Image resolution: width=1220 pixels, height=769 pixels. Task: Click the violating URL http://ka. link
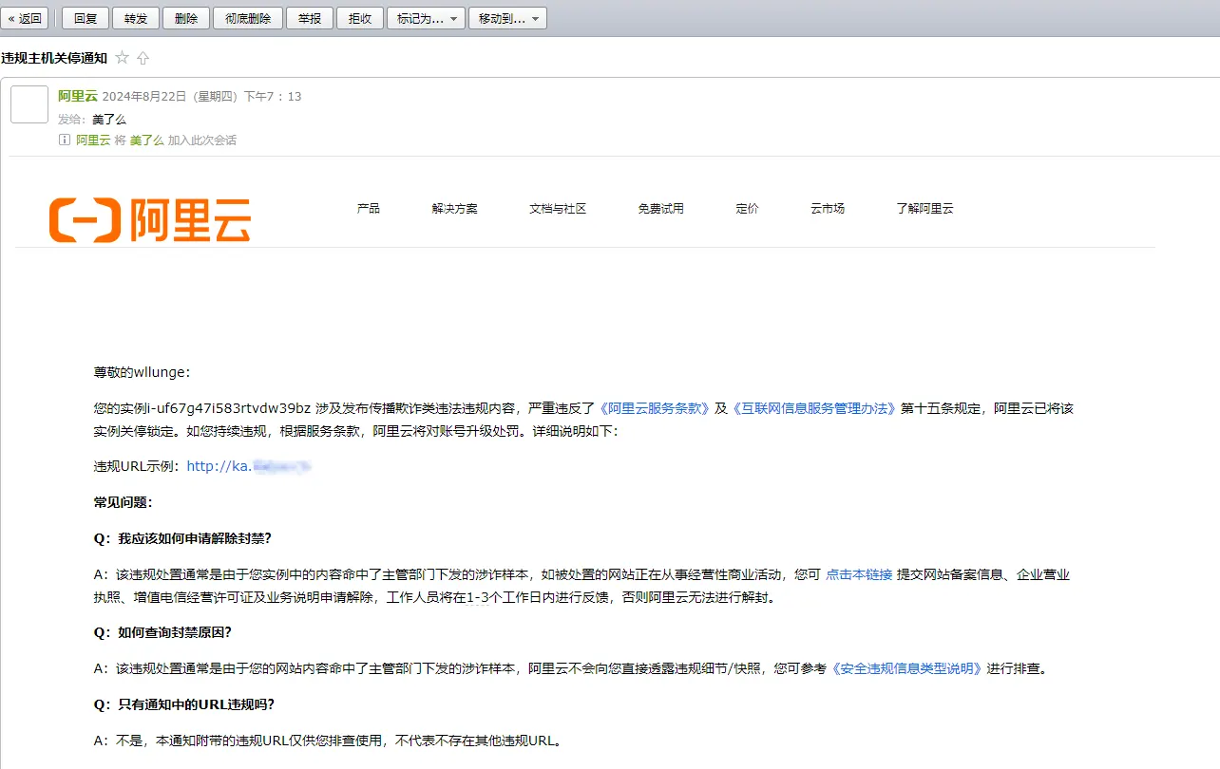(249, 466)
